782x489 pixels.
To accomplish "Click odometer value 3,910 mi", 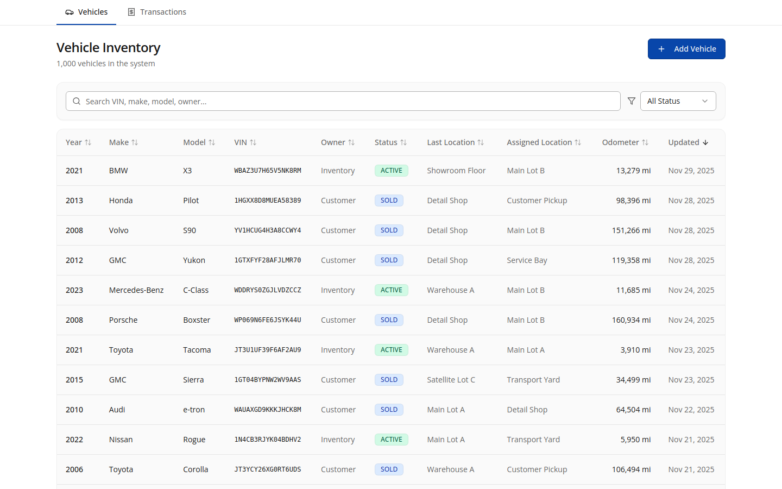I will point(635,350).
